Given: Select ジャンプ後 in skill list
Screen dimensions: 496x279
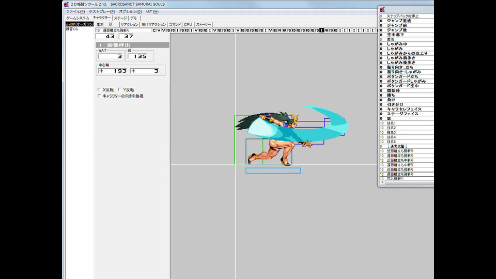Looking at the screenshot, I should click(407, 30).
